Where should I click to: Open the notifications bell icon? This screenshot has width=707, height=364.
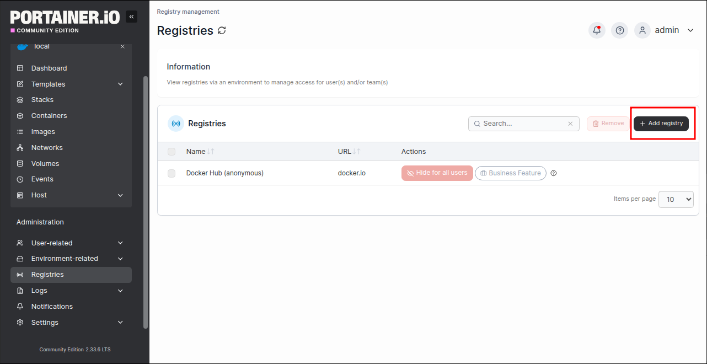(597, 30)
